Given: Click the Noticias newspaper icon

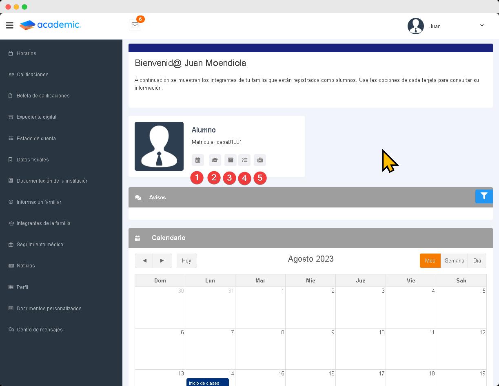Looking at the screenshot, I should [11, 266].
